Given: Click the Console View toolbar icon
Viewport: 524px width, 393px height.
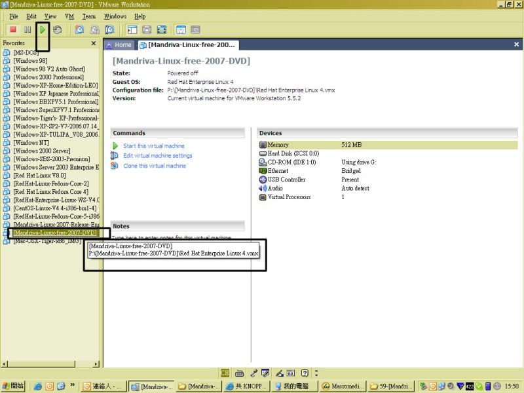Looking at the screenshot, I should (195, 29).
